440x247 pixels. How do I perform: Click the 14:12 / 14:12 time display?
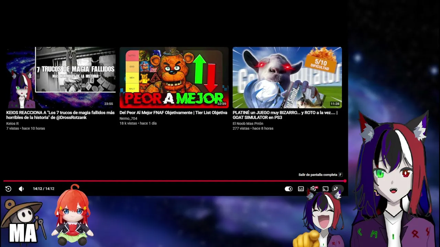pyautogui.click(x=44, y=189)
